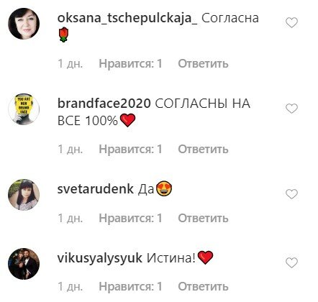Reply to vikusyalysyuk via Ответить
The width and height of the screenshot is (318, 302).
pyautogui.click(x=203, y=287)
